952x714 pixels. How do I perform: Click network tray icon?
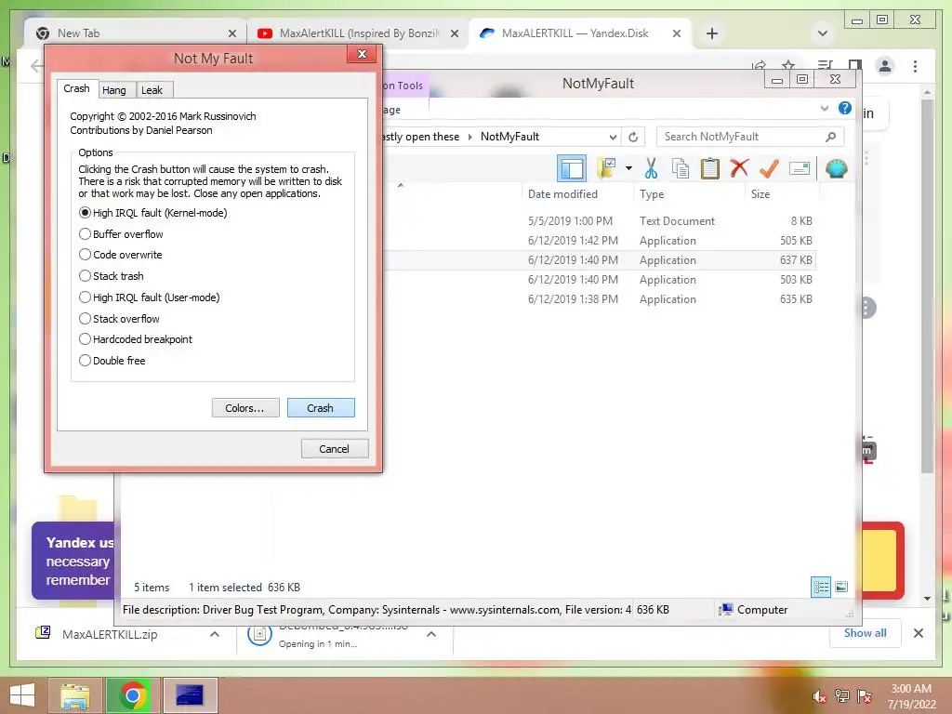841,696
